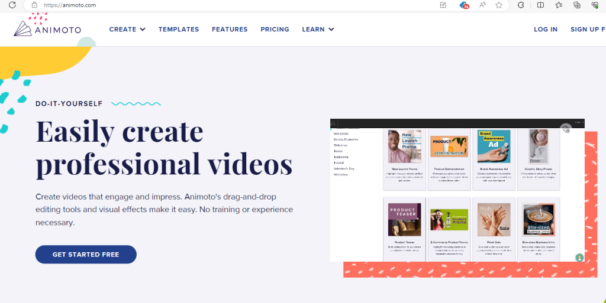This screenshot has height=303, width=606.
Task: Select the Product Demonstration template thumbnail
Action: pyautogui.click(x=449, y=146)
